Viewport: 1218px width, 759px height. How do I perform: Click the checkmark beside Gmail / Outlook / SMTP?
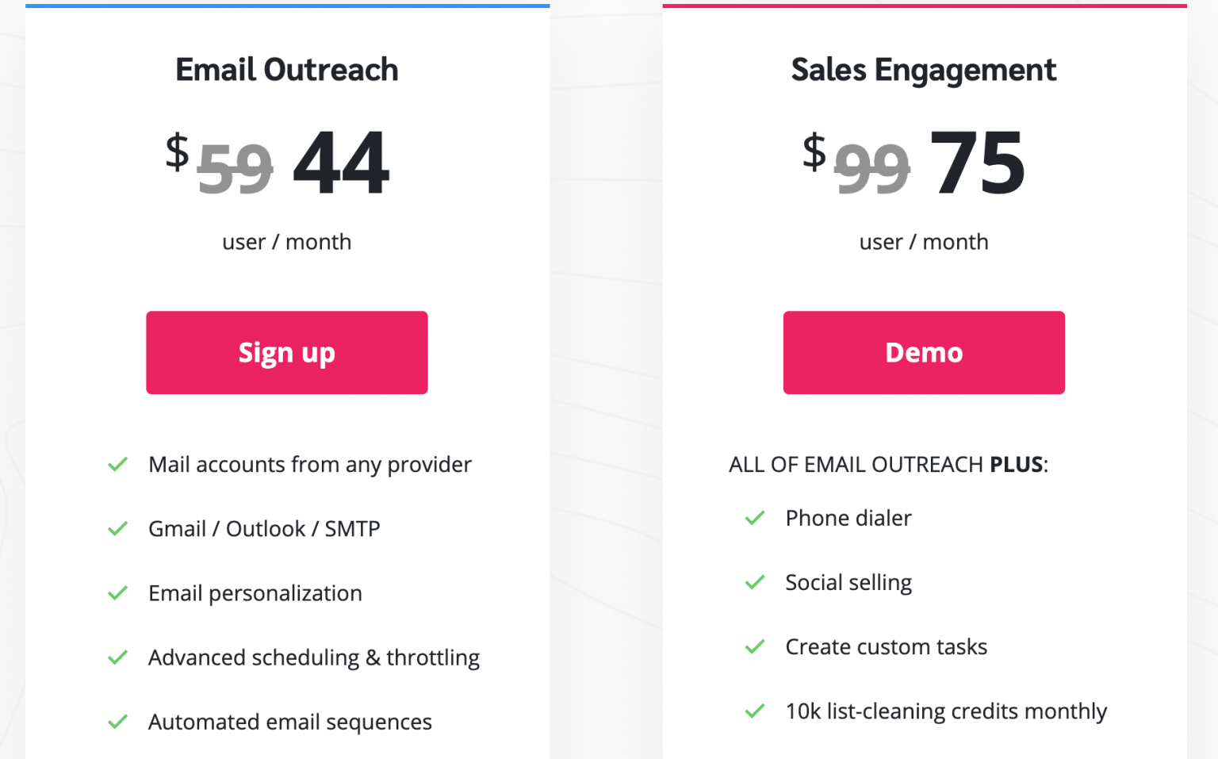coord(117,529)
